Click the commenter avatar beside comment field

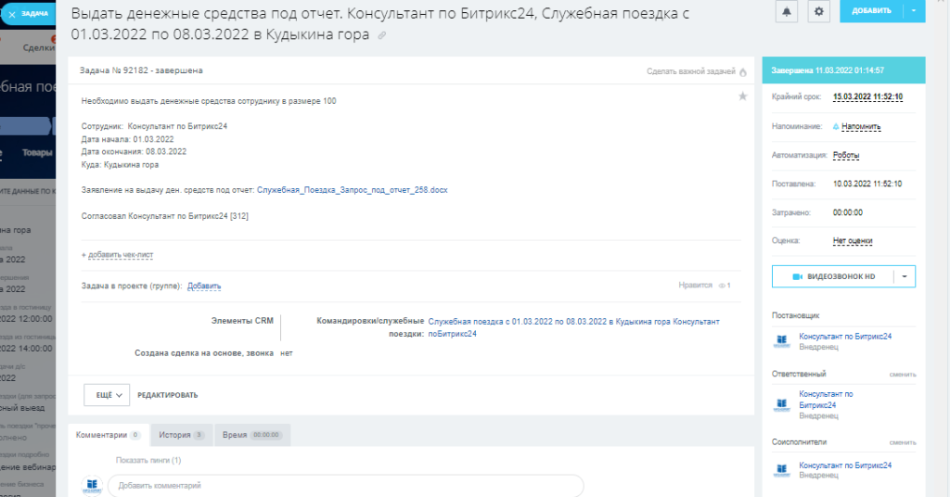coord(92,485)
